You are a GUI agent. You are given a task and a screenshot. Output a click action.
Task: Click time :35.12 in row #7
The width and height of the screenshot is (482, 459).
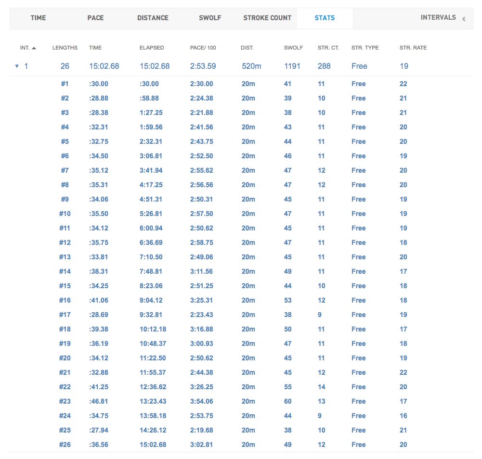(x=99, y=170)
